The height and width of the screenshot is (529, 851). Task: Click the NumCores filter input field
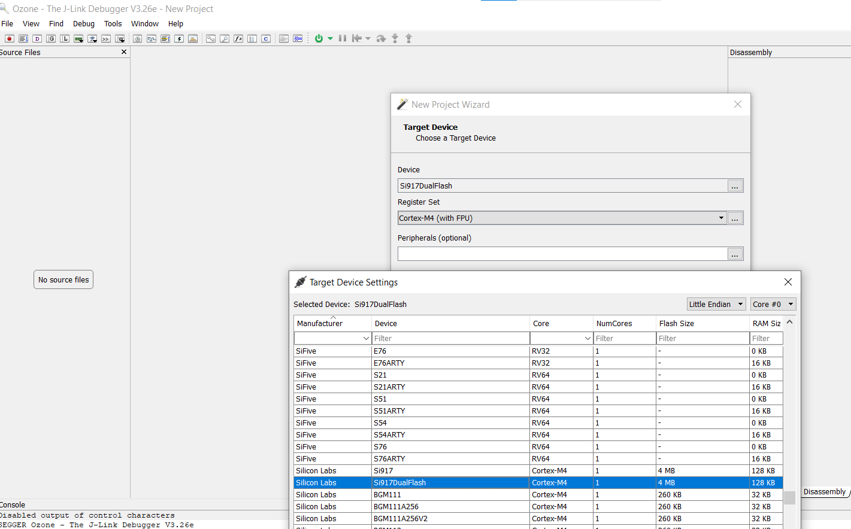tap(625, 339)
